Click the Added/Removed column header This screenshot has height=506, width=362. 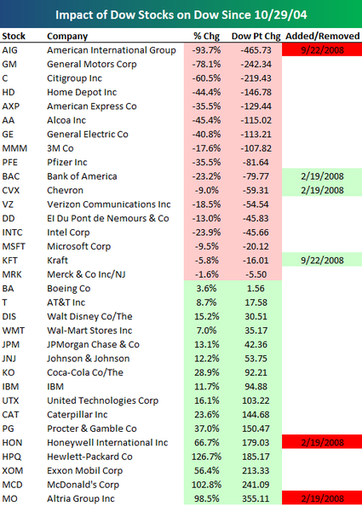click(322, 36)
